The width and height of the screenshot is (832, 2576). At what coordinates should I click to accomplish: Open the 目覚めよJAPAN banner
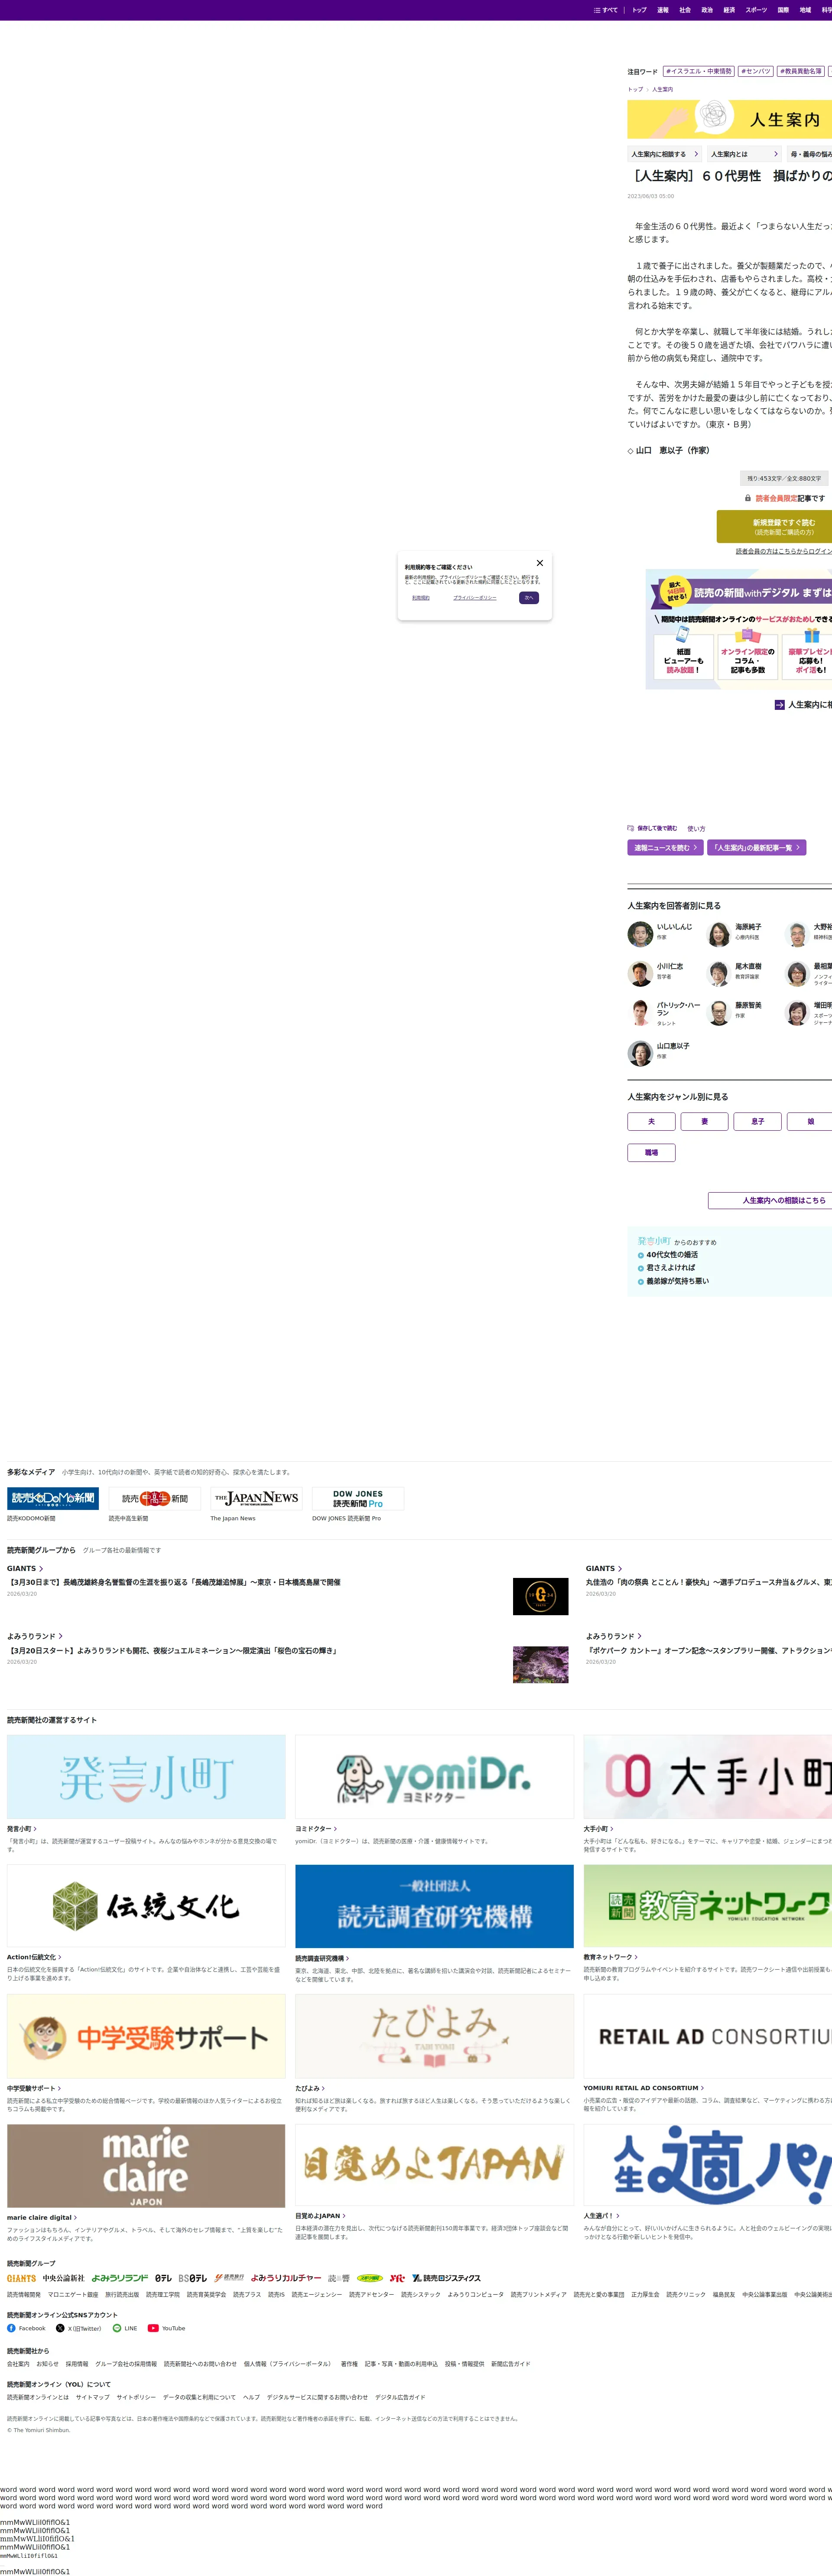(x=434, y=2166)
